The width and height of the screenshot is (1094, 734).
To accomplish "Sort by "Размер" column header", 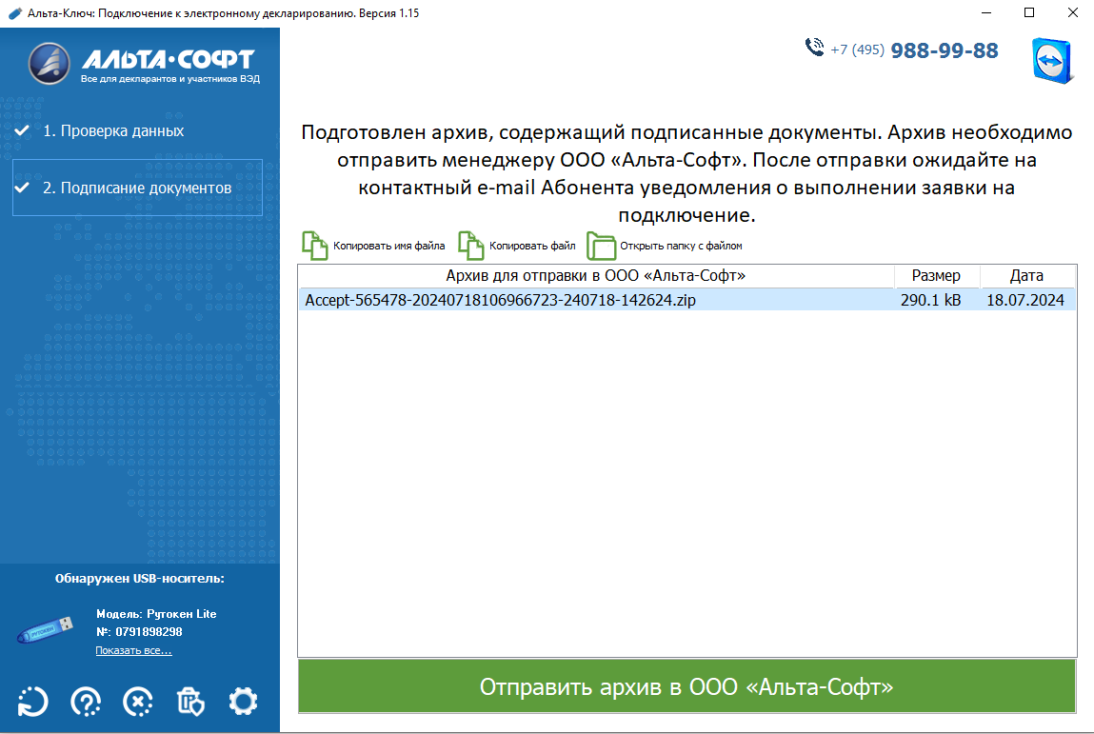I will (x=936, y=275).
